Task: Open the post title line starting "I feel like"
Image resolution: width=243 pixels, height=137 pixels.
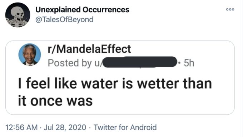Action: 115,84
